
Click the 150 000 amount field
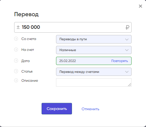pos(73,27)
